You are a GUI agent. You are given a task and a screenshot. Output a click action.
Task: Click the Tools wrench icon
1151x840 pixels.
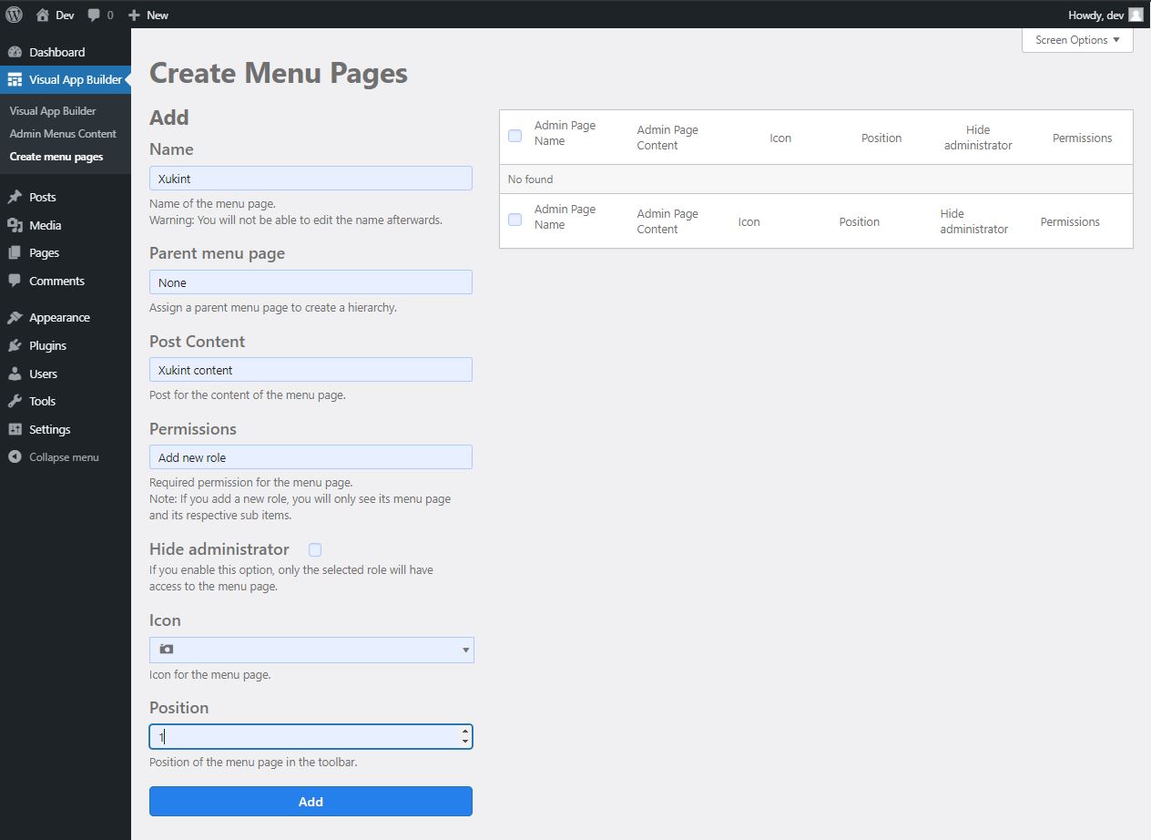coord(15,401)
